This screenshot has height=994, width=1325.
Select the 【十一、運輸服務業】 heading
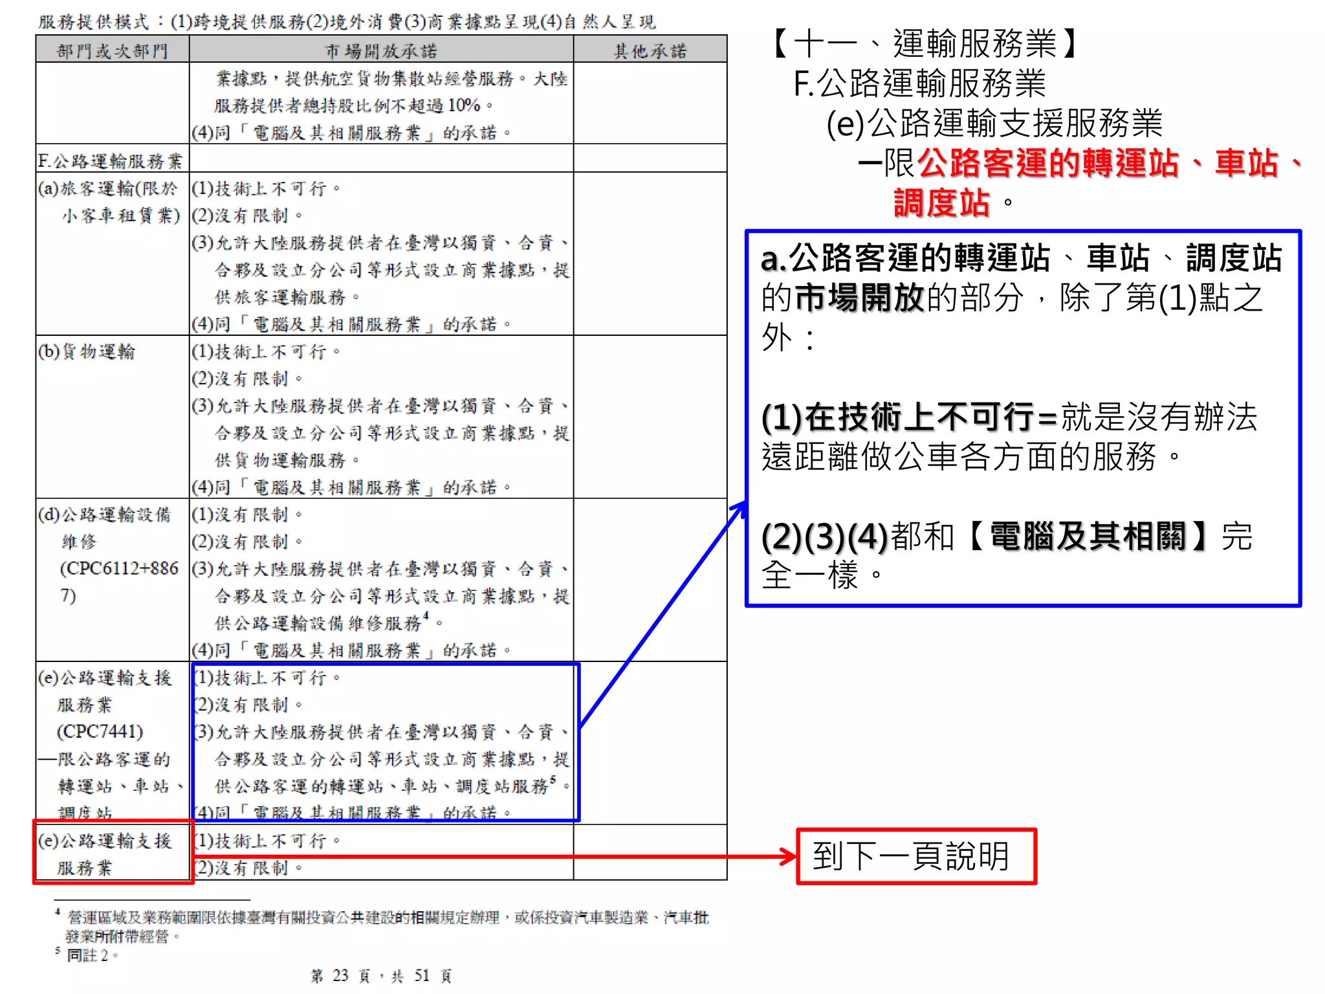(925, 43)
